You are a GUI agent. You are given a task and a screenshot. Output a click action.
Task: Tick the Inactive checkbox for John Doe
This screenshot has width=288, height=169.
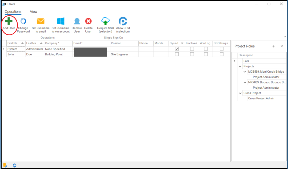pos(192,54)
